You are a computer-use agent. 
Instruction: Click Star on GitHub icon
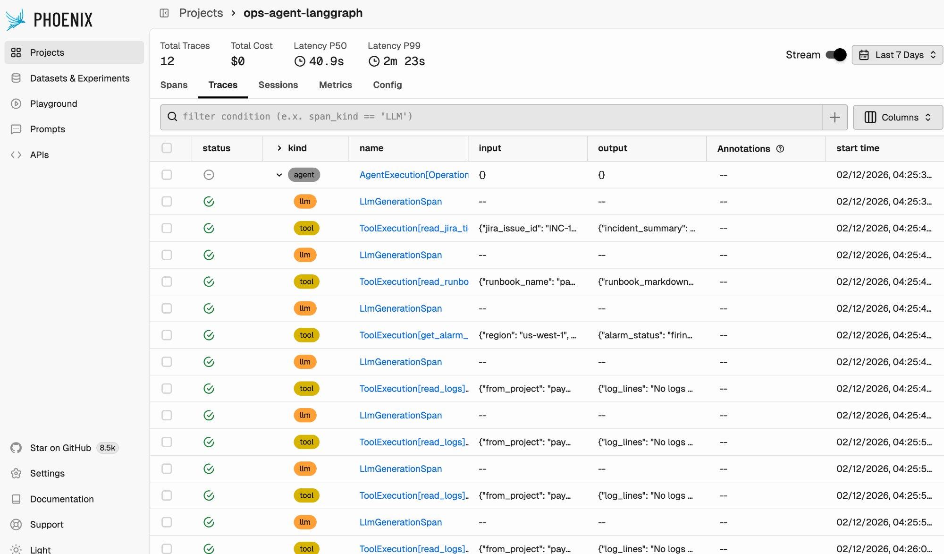[x=16, y=448]
